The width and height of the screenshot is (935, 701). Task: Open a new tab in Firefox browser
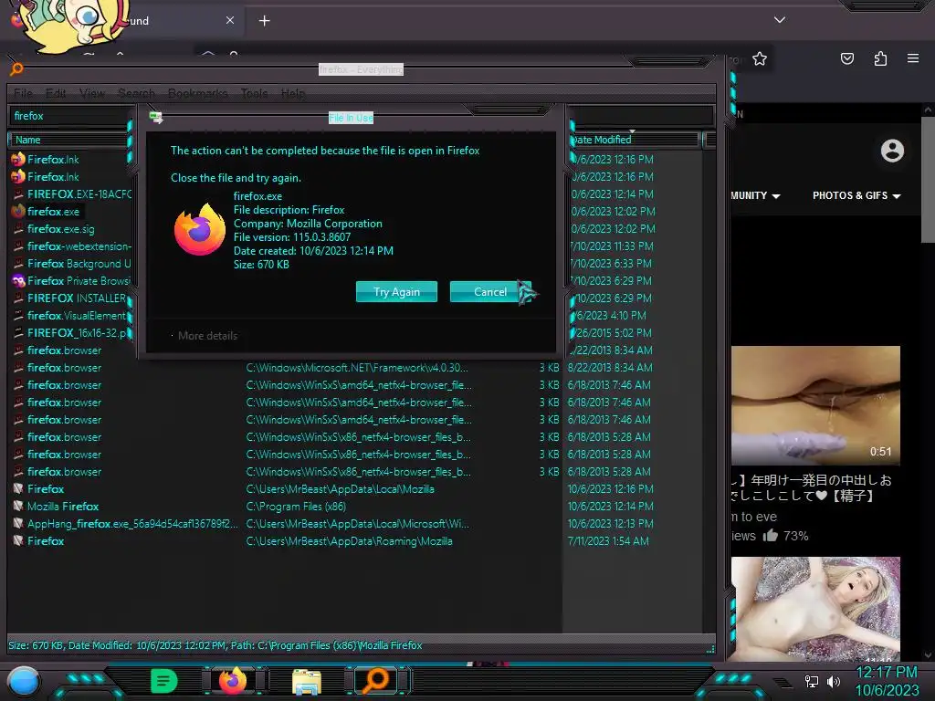pos(264,21)
